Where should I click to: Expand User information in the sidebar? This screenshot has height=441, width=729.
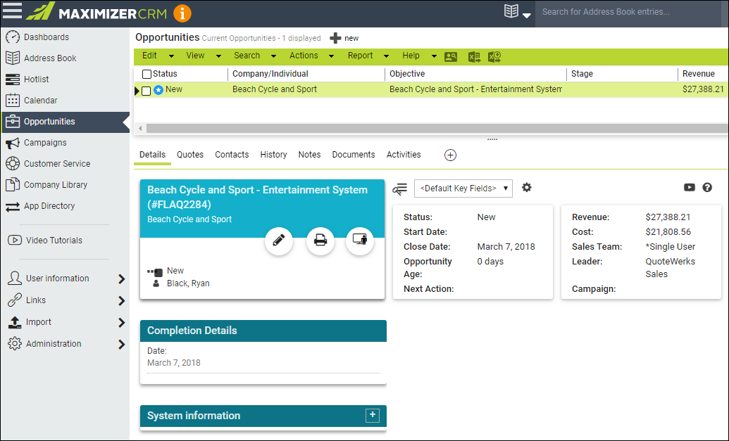click(x=121, y=279)
